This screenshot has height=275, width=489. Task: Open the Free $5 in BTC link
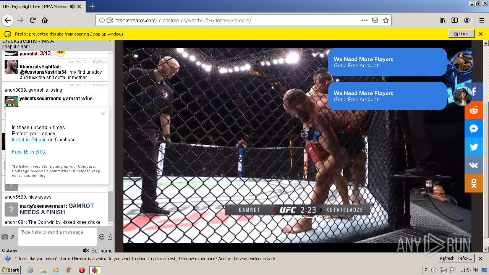(28, 152)
